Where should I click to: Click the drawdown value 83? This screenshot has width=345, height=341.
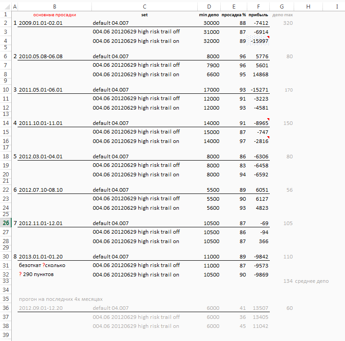click(x=243, y=166)
